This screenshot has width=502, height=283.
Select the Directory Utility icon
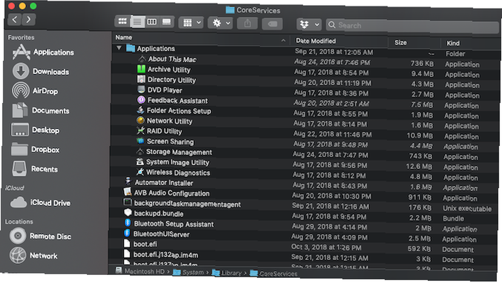(141, 79)
